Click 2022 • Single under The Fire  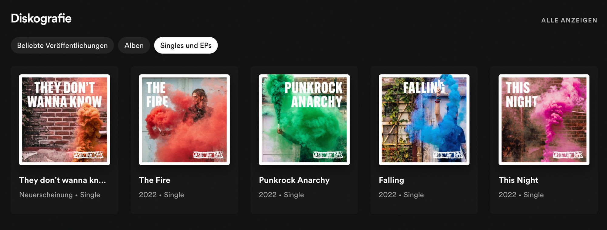(161, 195)
